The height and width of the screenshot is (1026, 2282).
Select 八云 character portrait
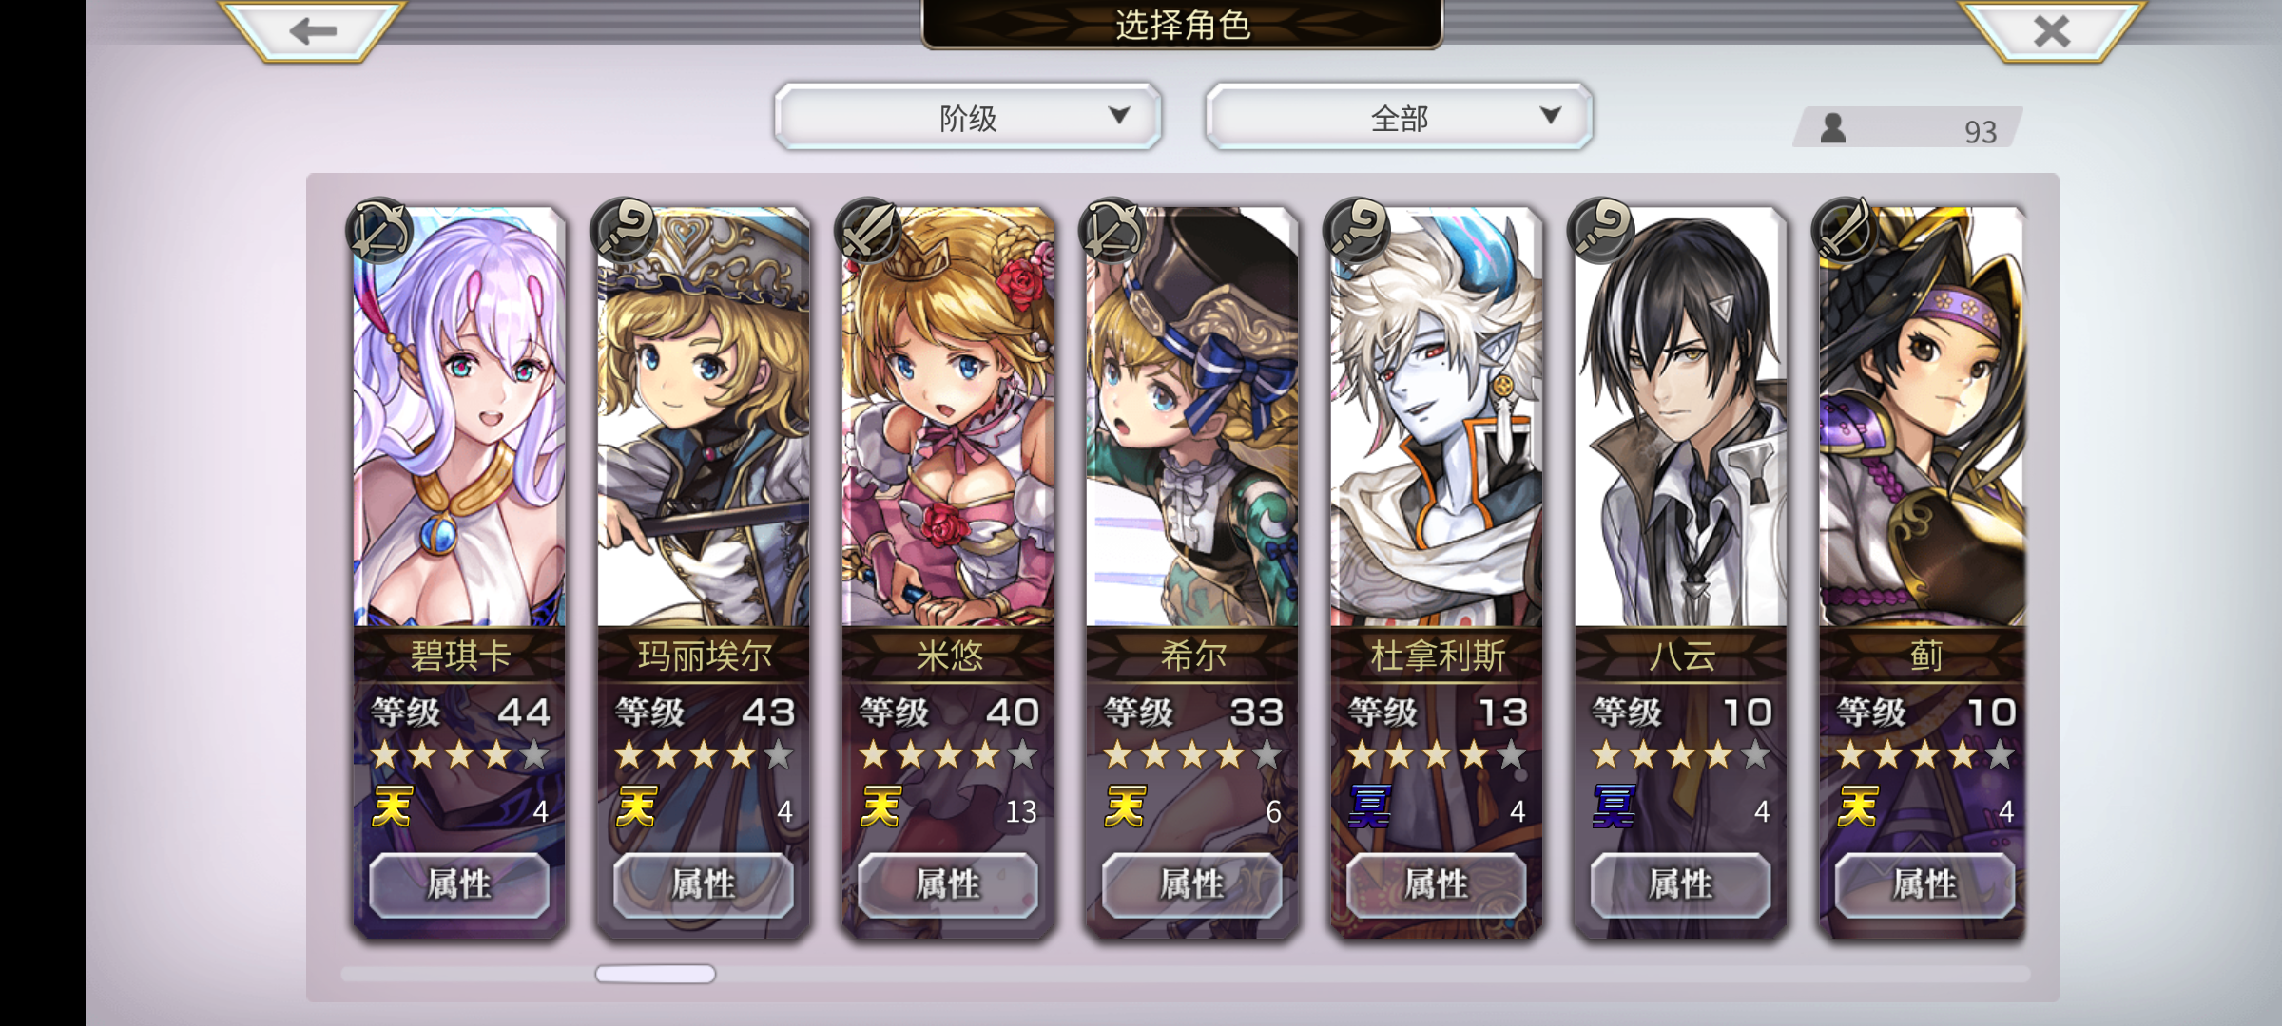point(1680,418)
